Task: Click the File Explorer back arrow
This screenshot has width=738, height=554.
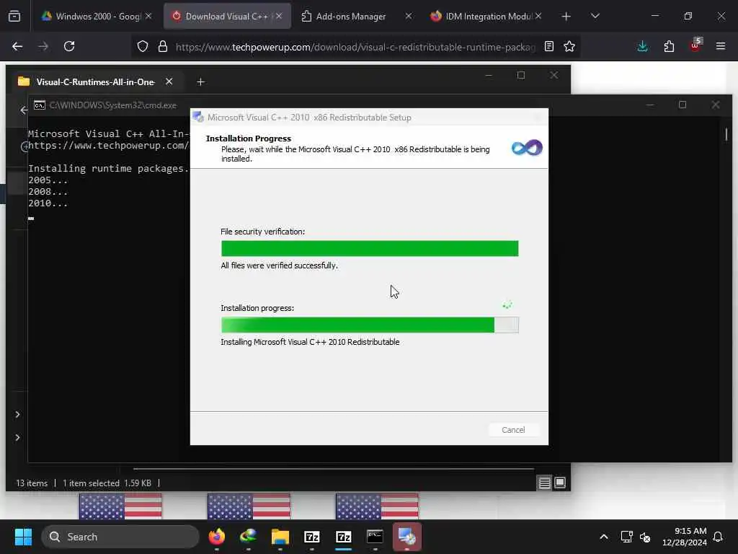Action: [24, 110]
